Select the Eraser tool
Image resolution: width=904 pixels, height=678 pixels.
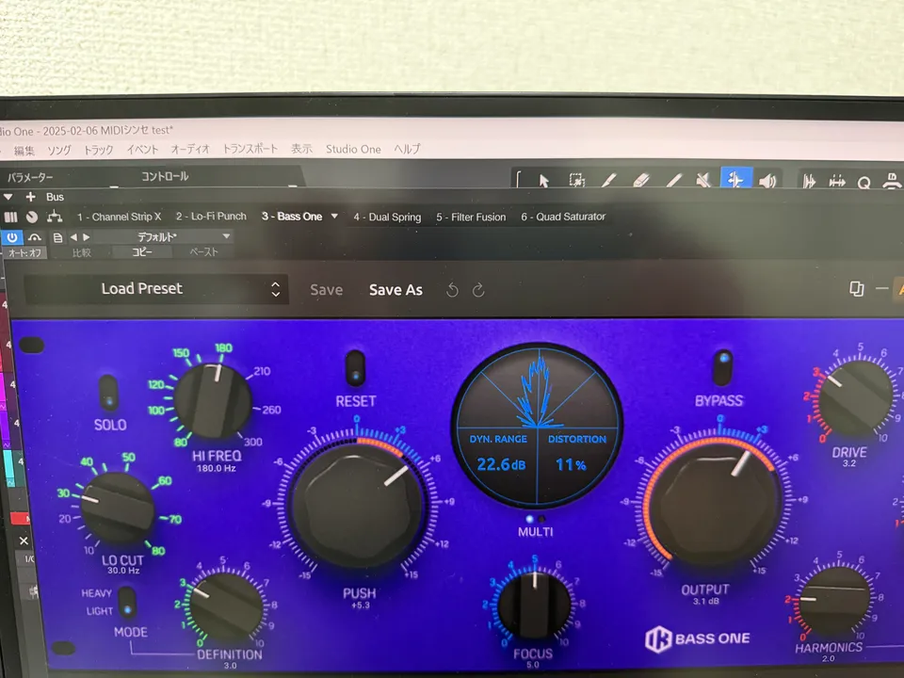(640, 181)
